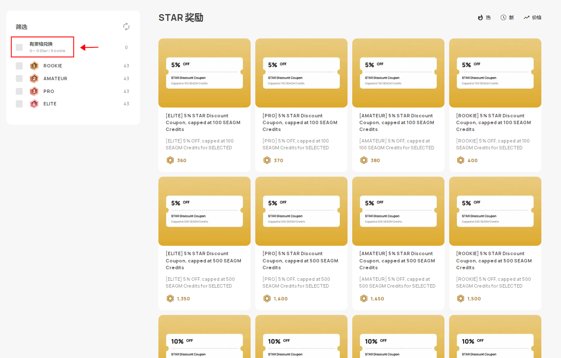
Task: Click the '[ELITE] 5% OFF, capped at 100' description
Action: 199,144
